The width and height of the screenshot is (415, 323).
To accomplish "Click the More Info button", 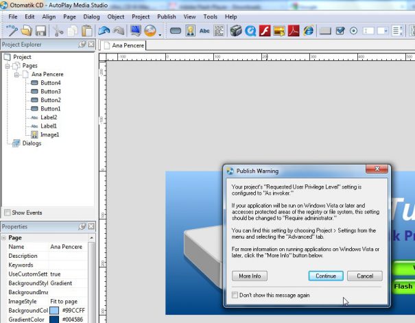I will [x=250, y=276].
